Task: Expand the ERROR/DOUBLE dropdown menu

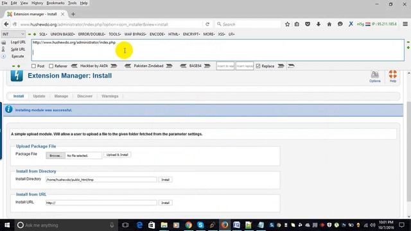Action: (x=92, y=34)
